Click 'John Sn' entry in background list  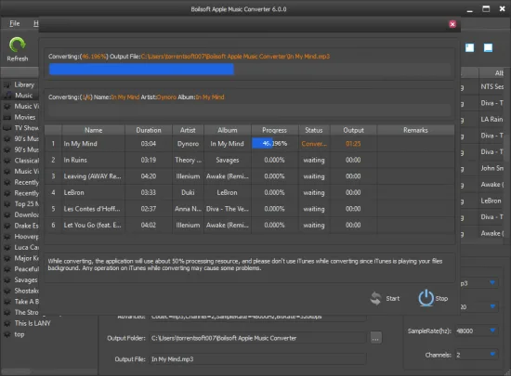pyautogui.click(x=492, y=168)
